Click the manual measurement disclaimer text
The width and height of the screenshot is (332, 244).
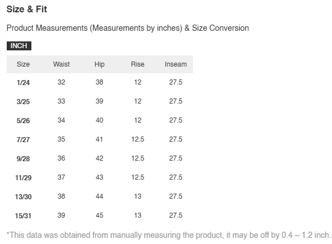pos(169,235)
